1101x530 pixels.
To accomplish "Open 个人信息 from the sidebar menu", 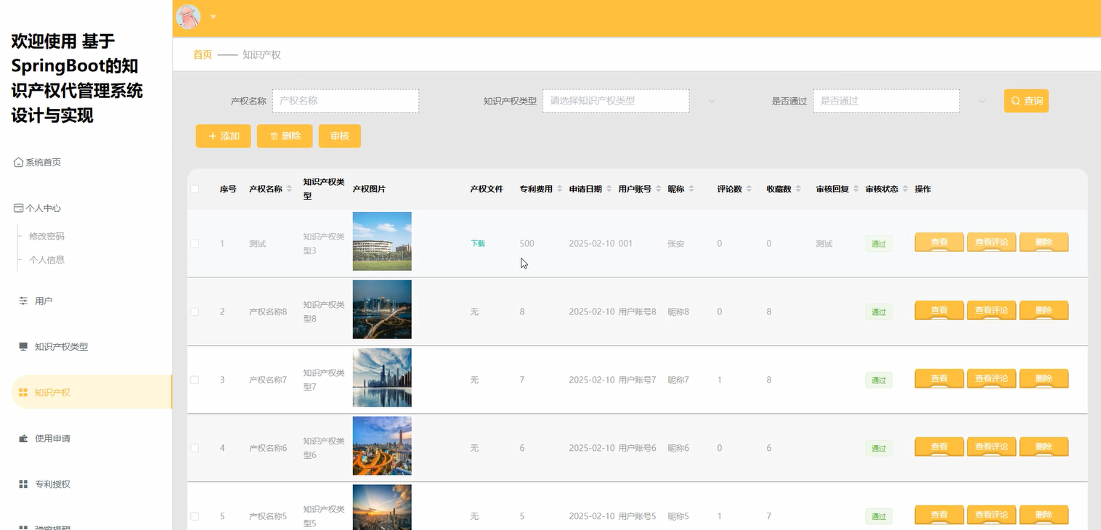I will (48, 258).
